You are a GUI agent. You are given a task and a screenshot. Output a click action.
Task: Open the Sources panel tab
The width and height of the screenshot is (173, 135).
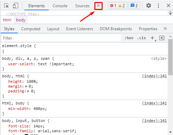tap(82, 6)
